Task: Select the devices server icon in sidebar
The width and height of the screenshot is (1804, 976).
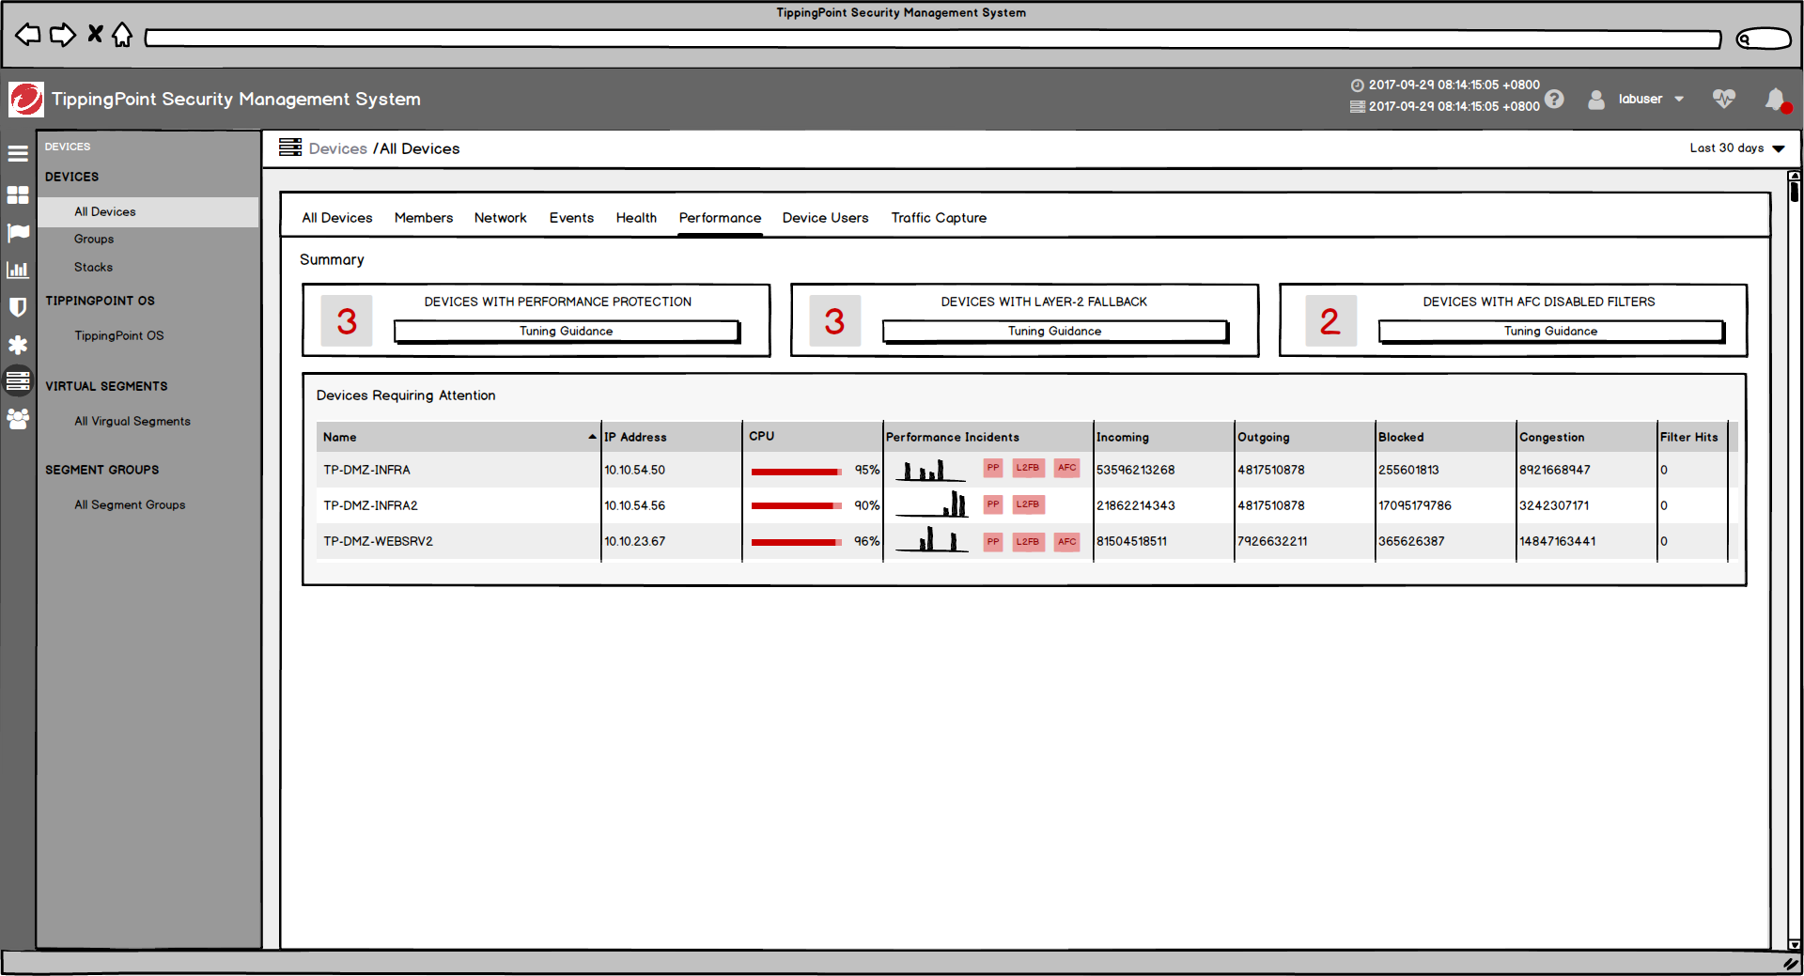Action: point(18,380)
